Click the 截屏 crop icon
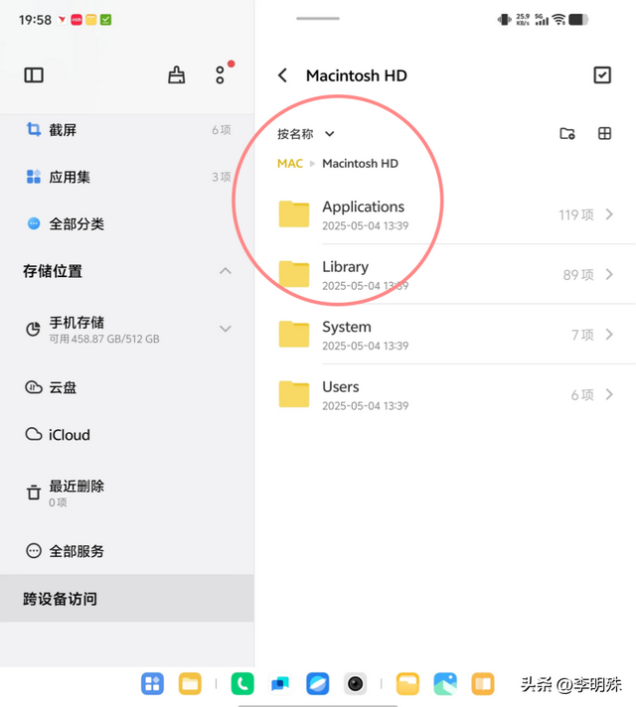The image size is (636, 707). (x=34, y=130)
